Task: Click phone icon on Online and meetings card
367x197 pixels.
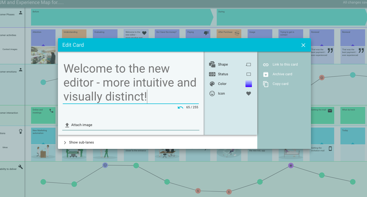Action: [x=52, y=110]
